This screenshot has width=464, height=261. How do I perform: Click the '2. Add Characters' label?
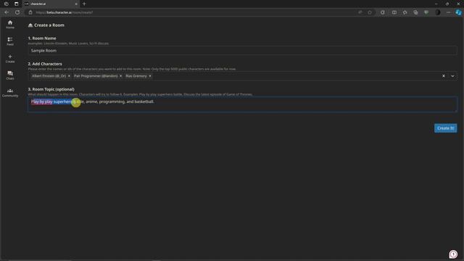pyautogui.click(x=45, y=64)
